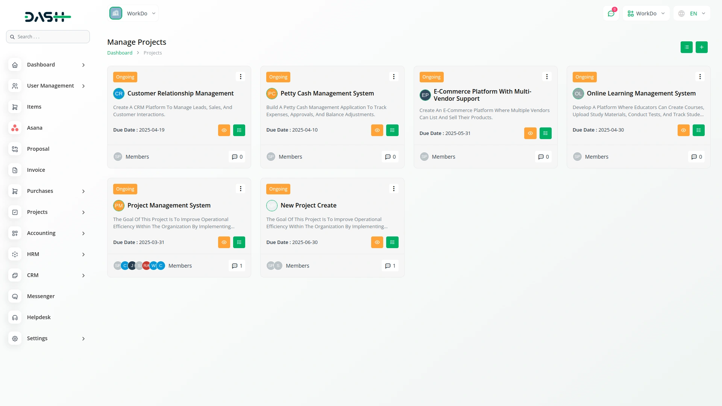This screenshot has height=406, width=722.
Task: Open kebab menu on Petty Cash card
Action: point(394,77)
